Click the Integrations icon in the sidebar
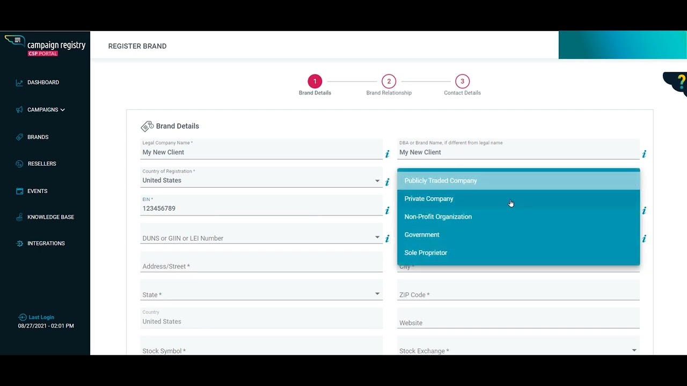 19,243
